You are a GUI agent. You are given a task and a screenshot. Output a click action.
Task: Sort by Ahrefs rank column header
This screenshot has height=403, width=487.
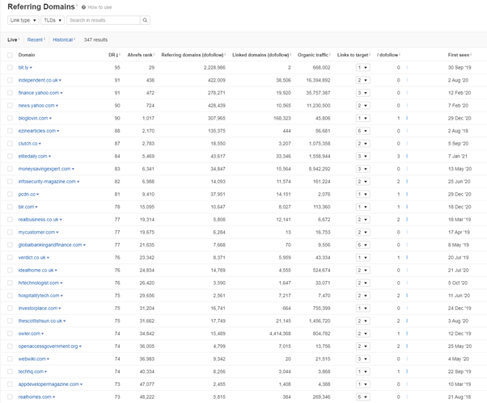click(x=140, y=55)
